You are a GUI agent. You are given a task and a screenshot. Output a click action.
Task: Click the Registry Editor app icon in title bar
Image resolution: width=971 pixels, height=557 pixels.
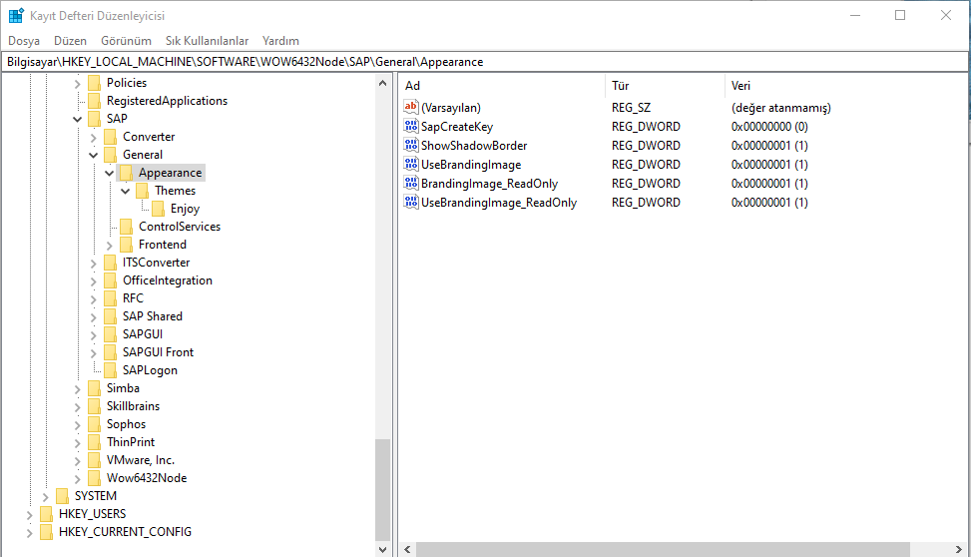[16, 16]
